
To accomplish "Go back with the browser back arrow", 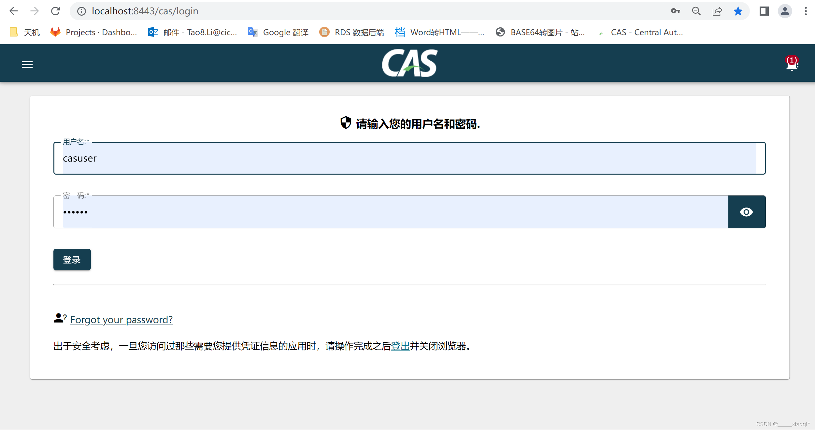I will 14,11.
